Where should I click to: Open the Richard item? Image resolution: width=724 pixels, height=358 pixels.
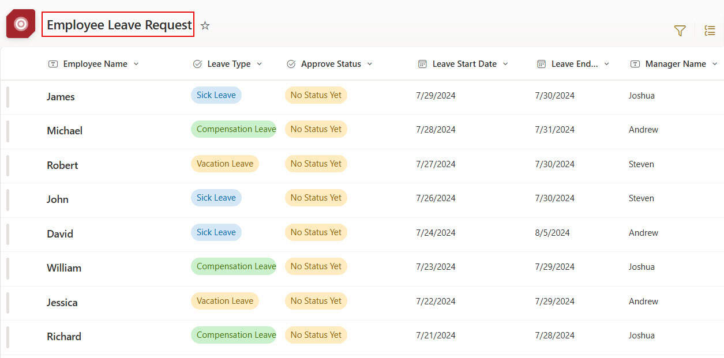click(x=64, y=337)
